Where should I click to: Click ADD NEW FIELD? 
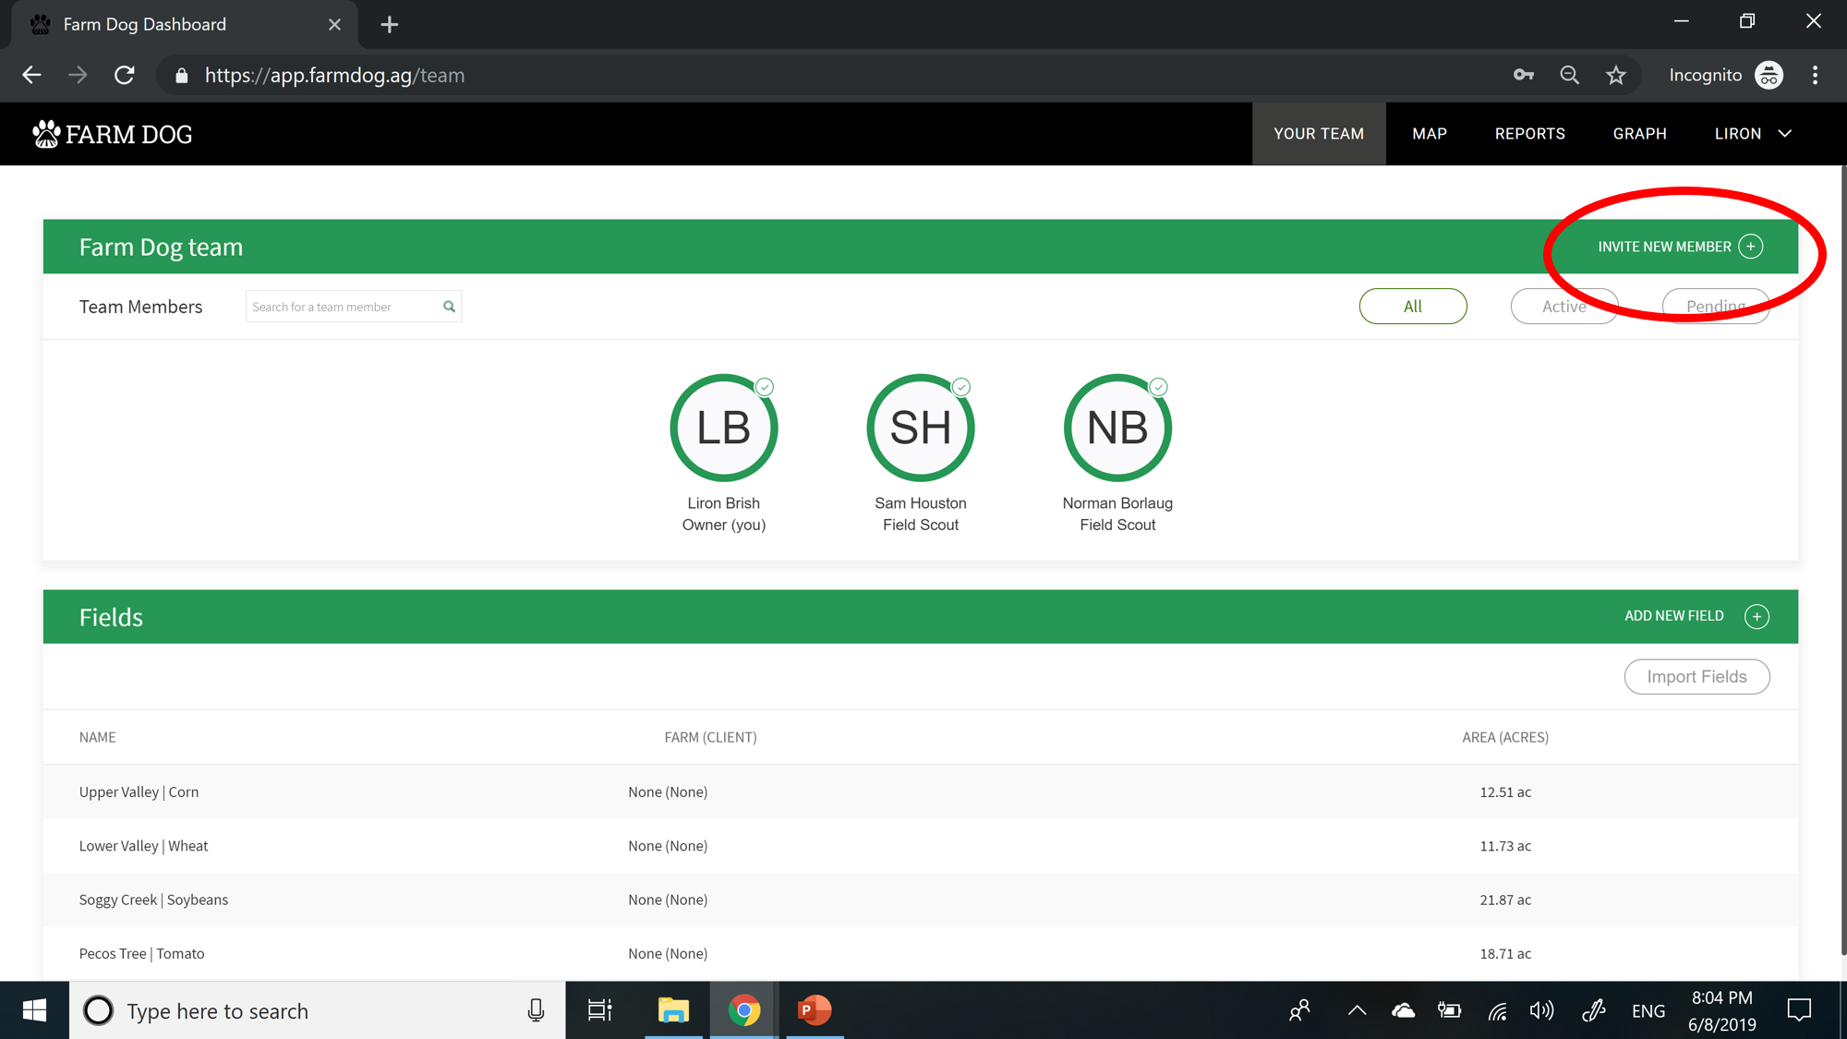[x=1673, y=616]
